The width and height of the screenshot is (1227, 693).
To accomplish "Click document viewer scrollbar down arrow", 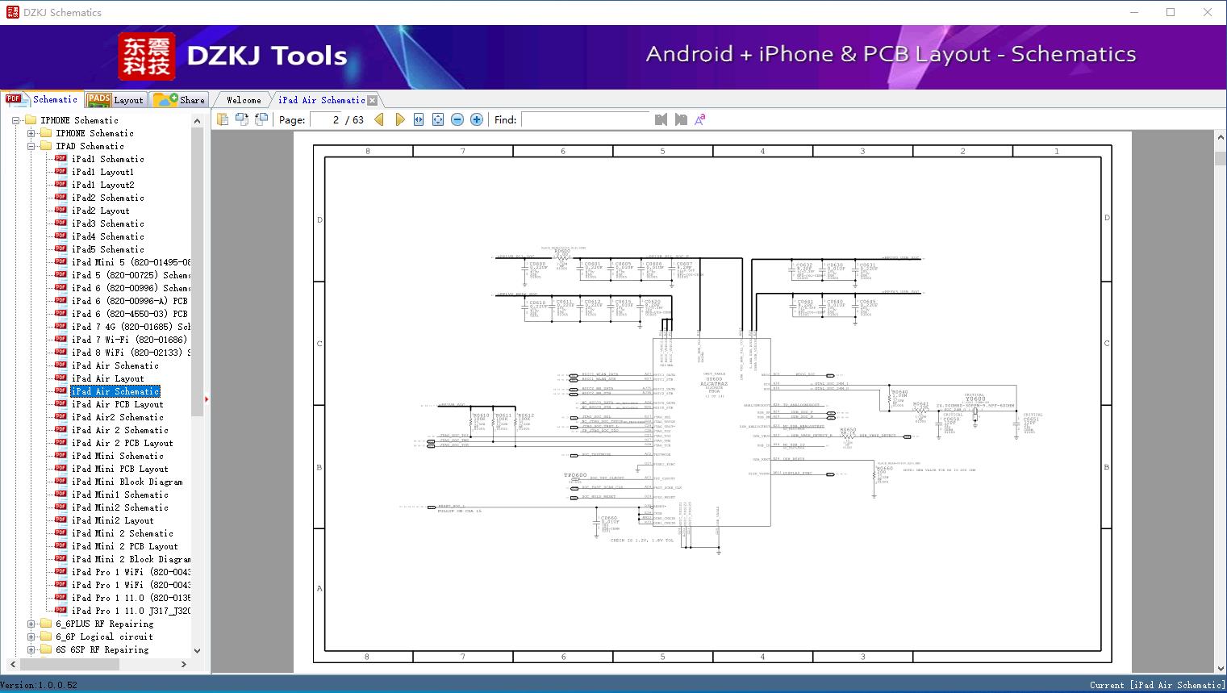I will point(1221,667).
